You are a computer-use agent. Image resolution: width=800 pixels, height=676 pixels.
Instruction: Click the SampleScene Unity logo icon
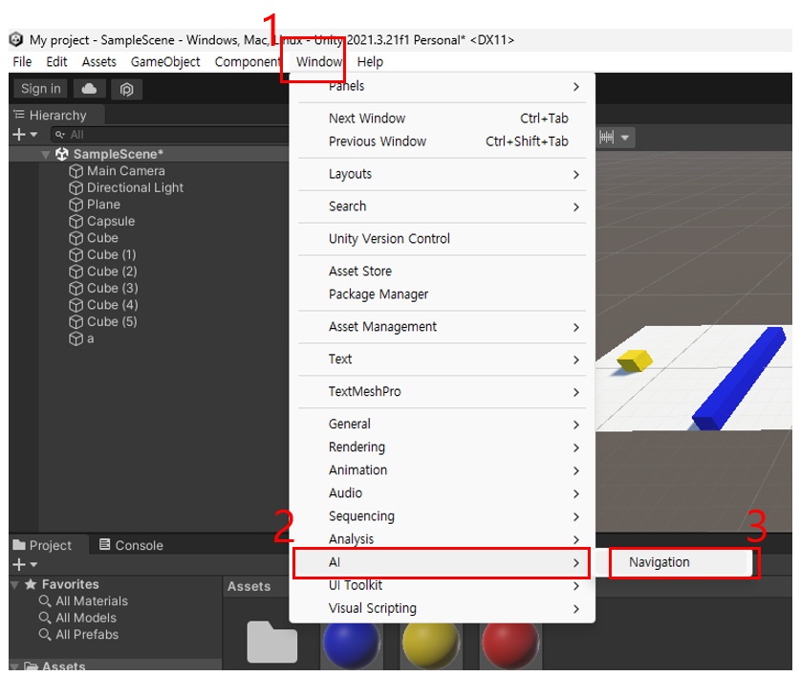click(x=62, y=154)
